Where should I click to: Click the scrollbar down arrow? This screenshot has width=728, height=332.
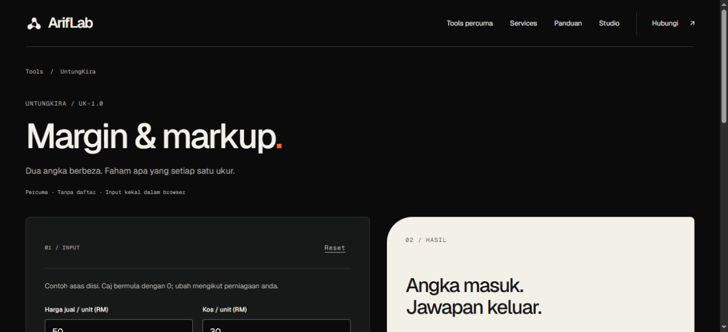(x=724, y=327)
